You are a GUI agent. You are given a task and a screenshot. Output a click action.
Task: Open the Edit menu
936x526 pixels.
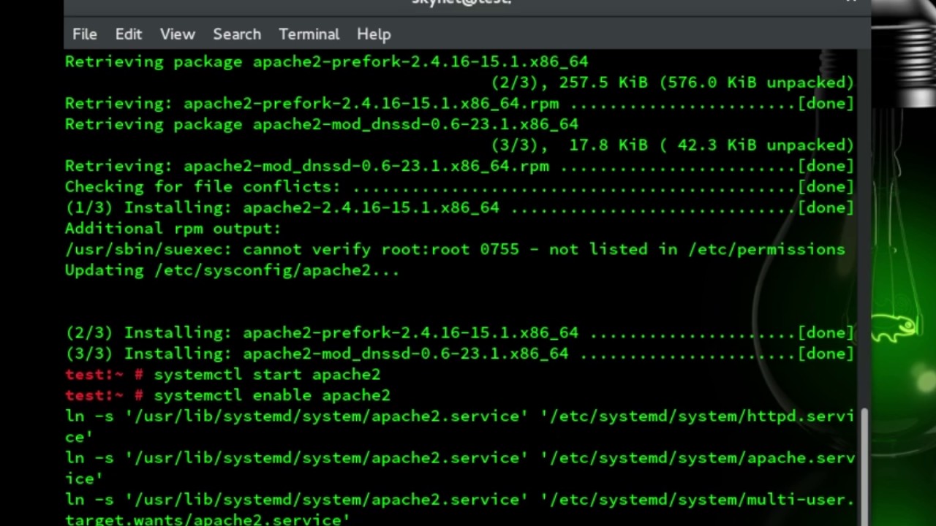pos(128,34)
